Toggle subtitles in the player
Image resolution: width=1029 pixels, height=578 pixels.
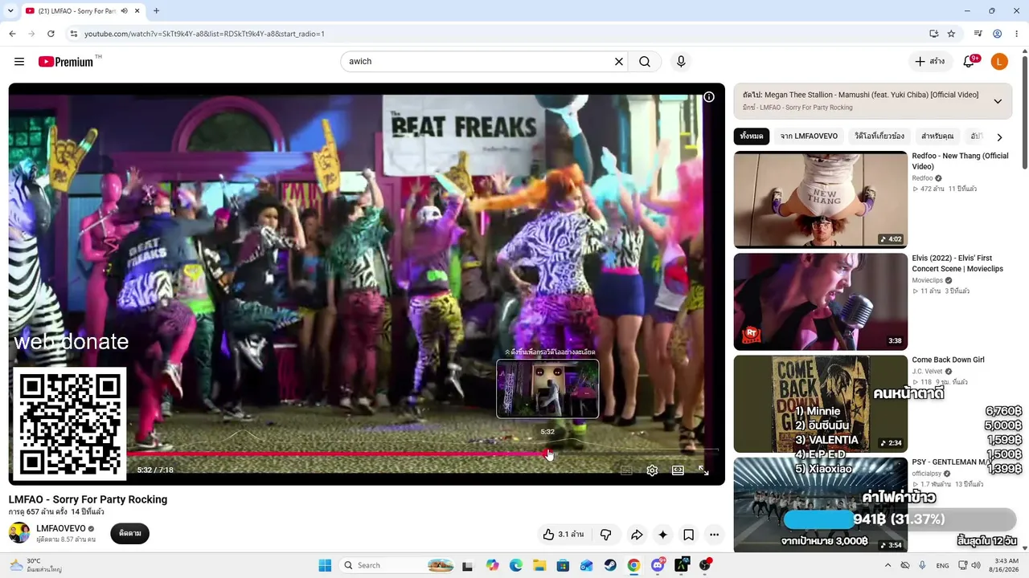tap(626, 470)
